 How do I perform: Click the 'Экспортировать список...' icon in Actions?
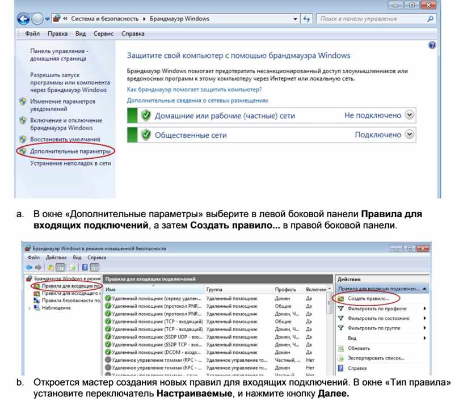pyautogui.click(x=341, y=358)
